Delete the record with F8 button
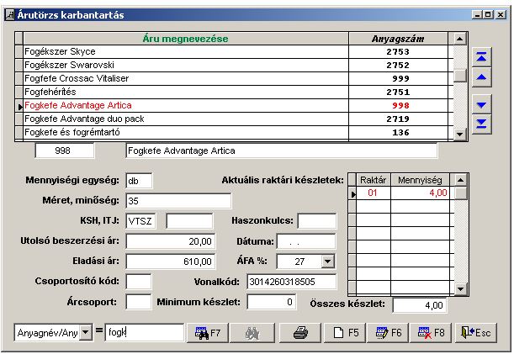The image size is (514, 354). 431,333
